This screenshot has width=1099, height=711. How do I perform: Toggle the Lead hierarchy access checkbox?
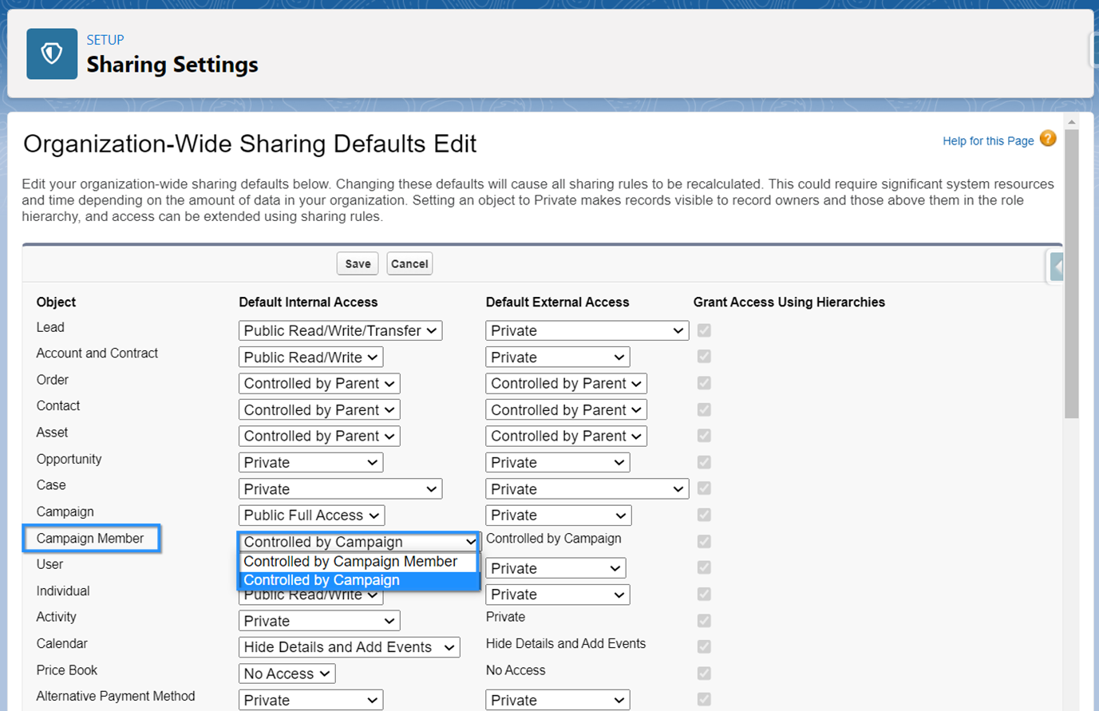[x=704, y=330]
